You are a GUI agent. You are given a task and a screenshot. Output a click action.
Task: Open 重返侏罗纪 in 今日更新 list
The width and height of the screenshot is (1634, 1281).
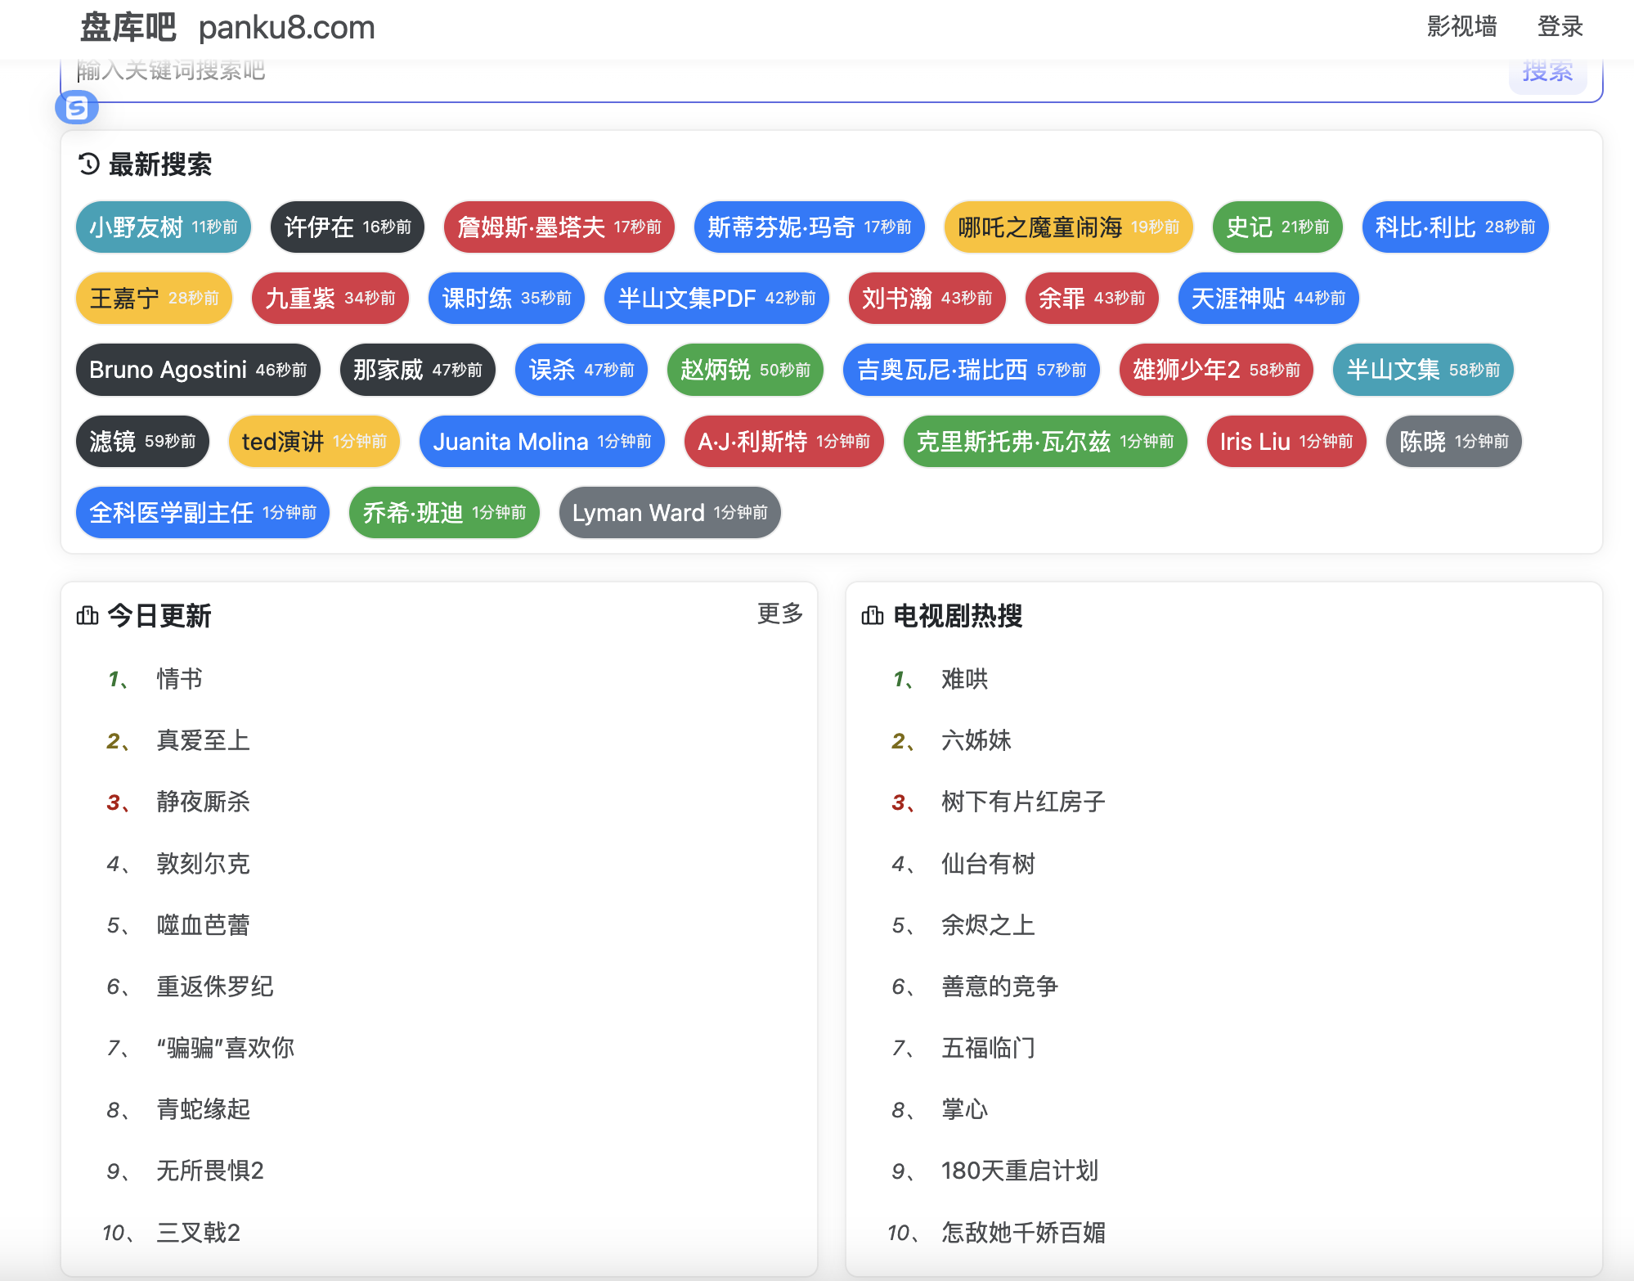[215, 987]
